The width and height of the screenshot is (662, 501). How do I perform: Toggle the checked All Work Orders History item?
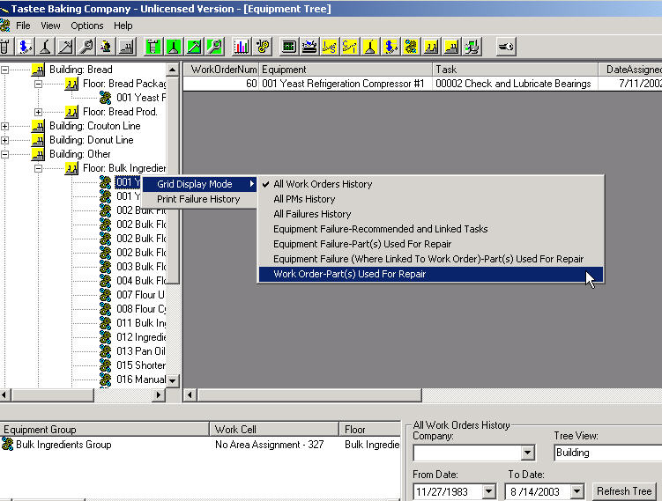point(431,184)
